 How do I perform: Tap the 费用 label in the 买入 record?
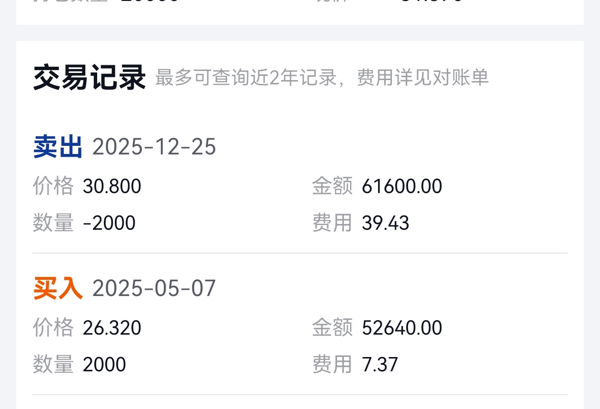point(332,365)
